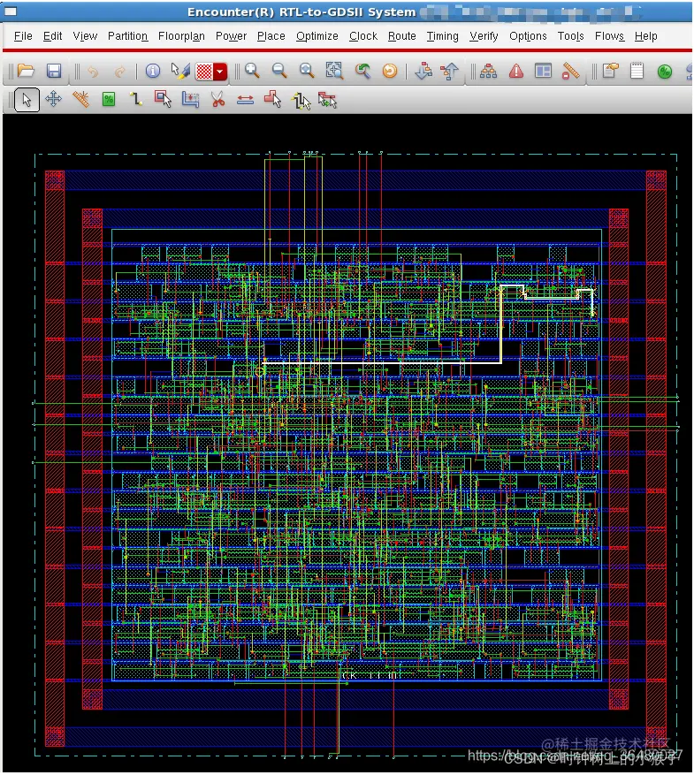Viewport: 694px width, 775px height.
Task: Open a design with the folder icon
Action: click(x=26, y=72)
